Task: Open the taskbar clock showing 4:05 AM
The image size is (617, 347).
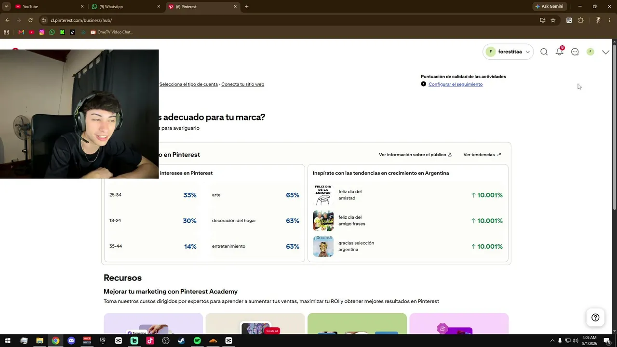Action: 589,341
